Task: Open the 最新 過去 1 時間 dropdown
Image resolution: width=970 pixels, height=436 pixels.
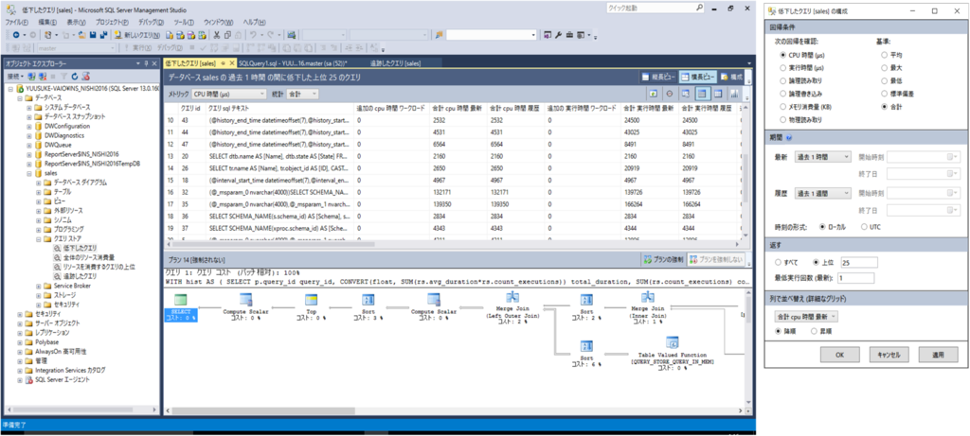Action: click(823, 157)
